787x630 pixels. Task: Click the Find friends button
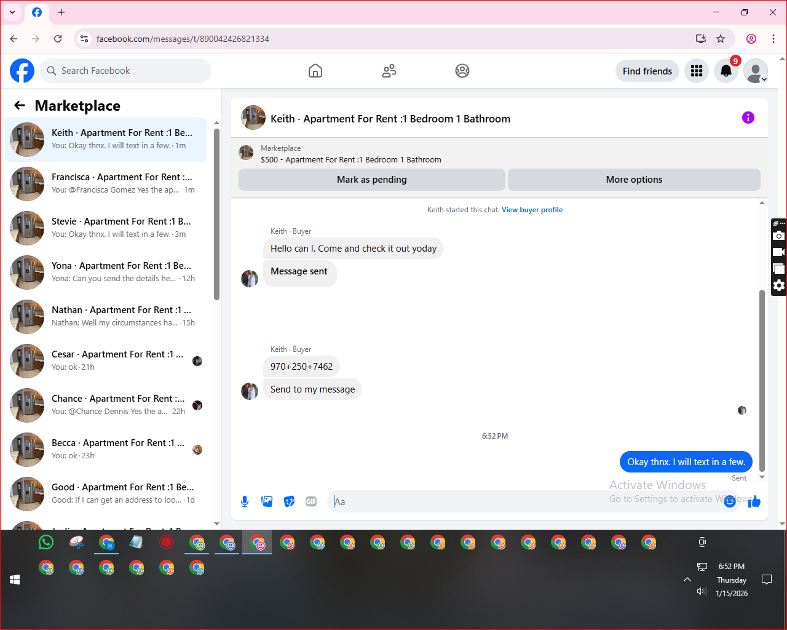tap(647, 71)
